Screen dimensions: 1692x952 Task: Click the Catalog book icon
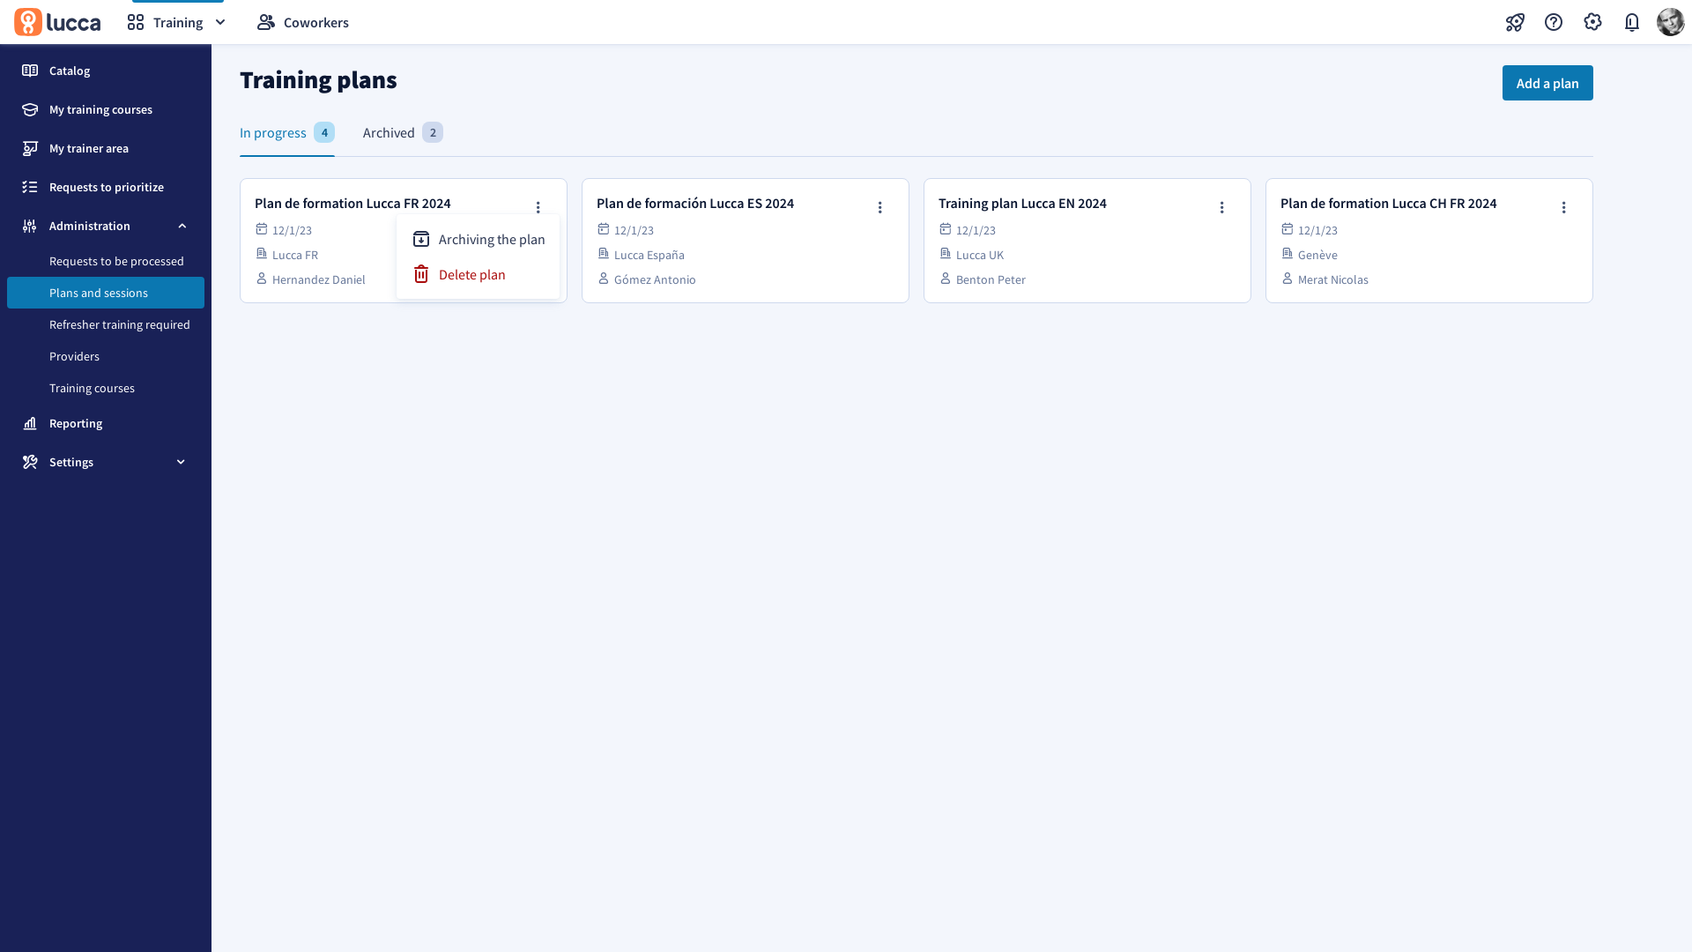pos(30,71)
